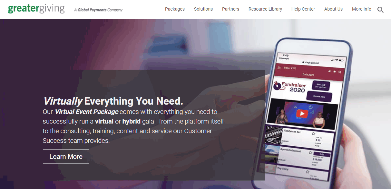Tap the search icon in phone header
The width and height of the screenshot is (391, 189).
click(340, 72)
